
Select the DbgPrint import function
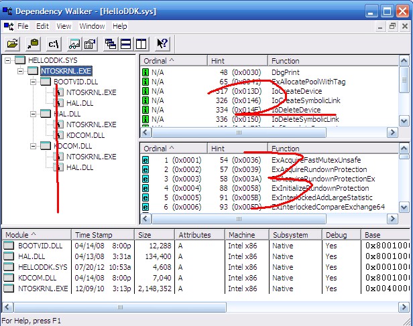286,72
